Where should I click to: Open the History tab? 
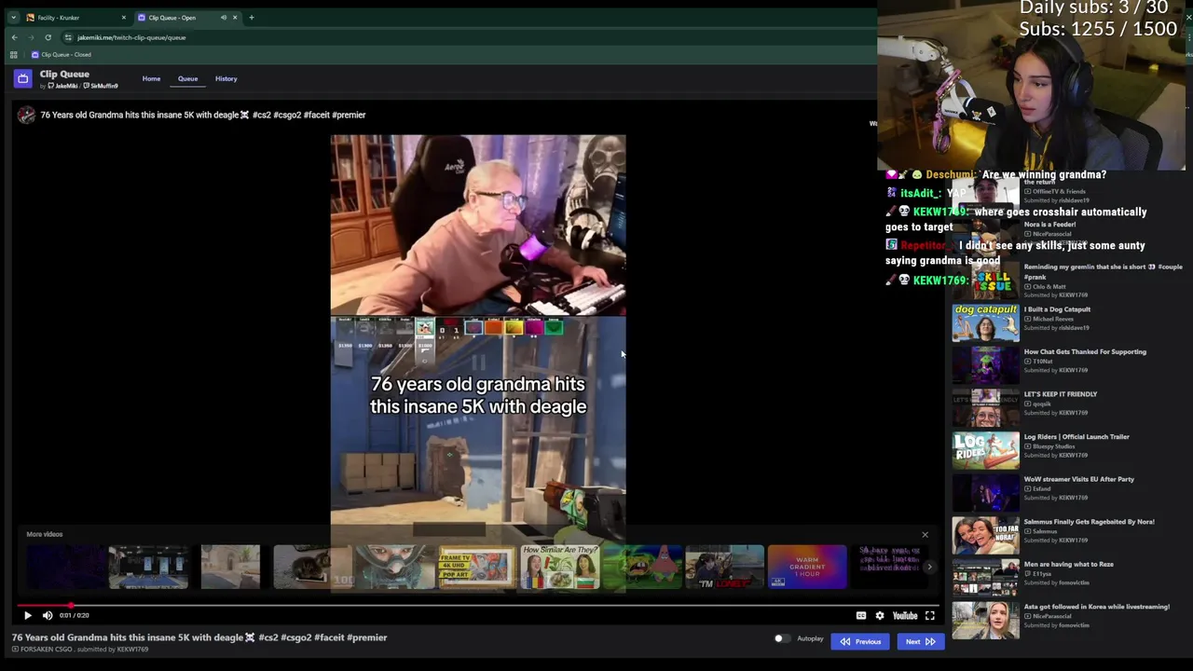pos(226,78)
